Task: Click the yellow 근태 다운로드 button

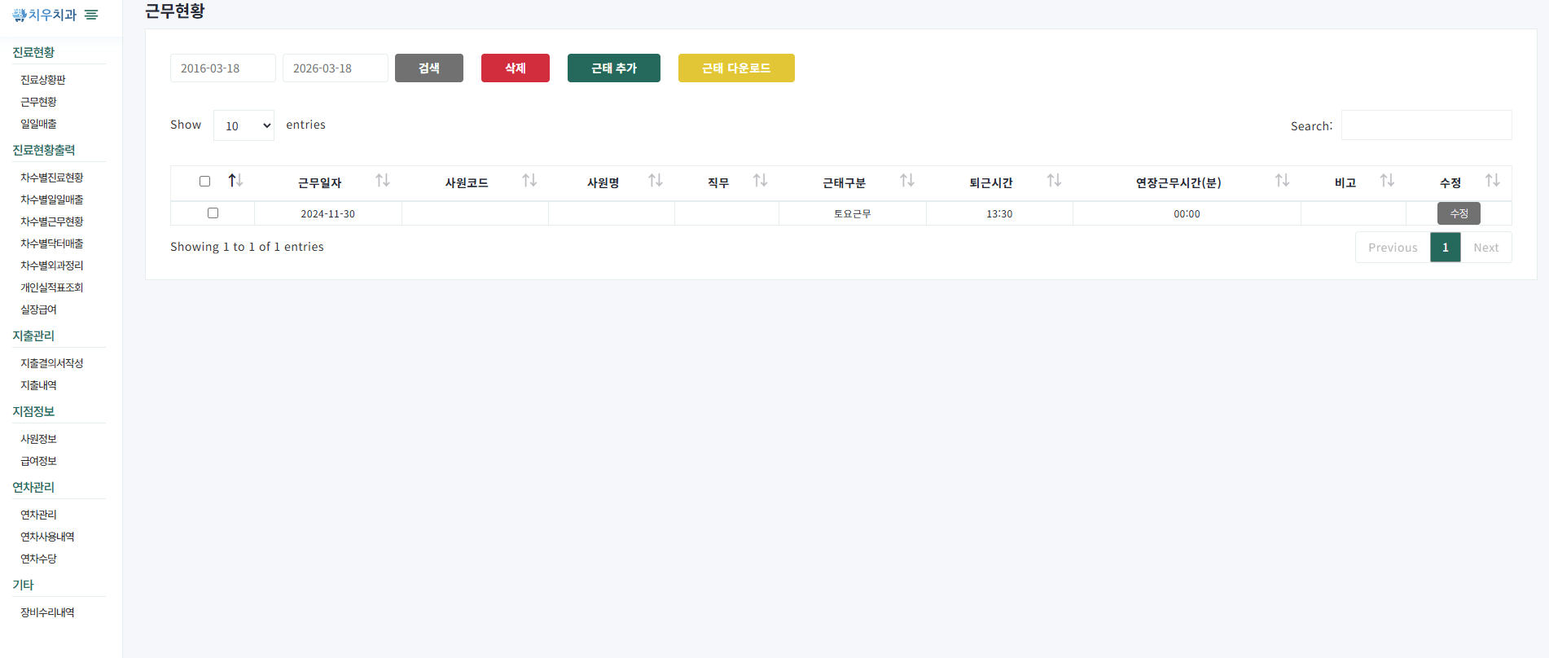Action: pyautogui.click(x=736, y=68)
